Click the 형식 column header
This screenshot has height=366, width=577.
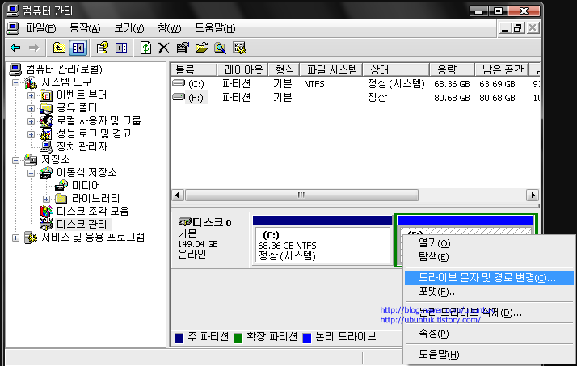tap(284, 69)
